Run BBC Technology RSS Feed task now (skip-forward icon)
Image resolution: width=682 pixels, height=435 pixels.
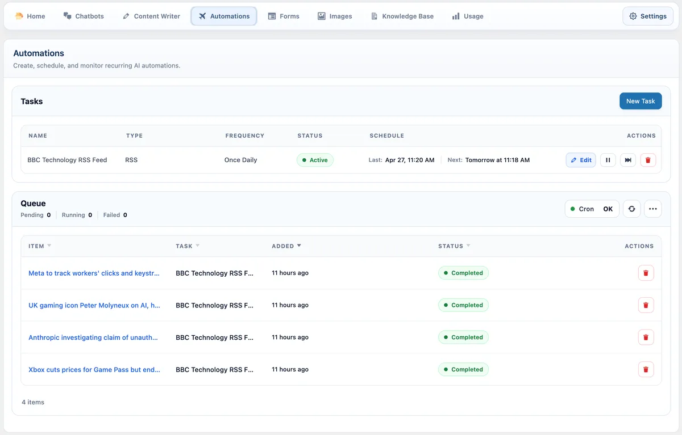pyautogui.click(x=628, y=160)
